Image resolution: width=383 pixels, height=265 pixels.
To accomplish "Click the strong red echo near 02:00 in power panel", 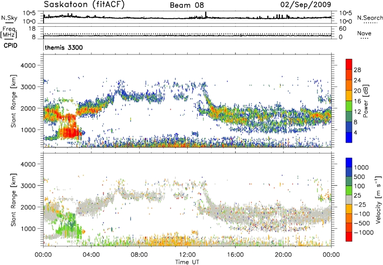I will pyautogui.click(x=71, y=133).
